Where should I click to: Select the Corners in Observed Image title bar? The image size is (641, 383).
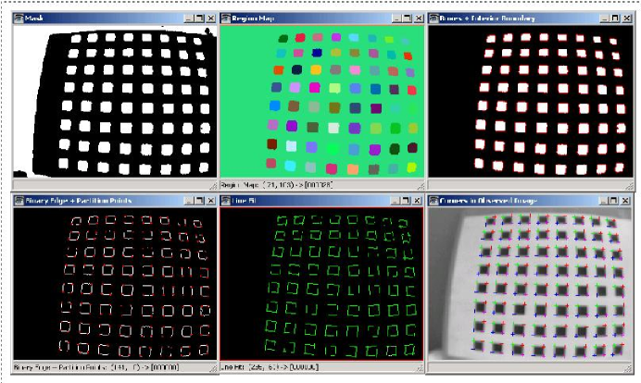pyautogui.click(x=530, y=201)
